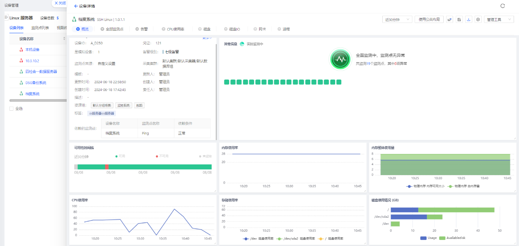
Task: Open the 四检合一数据服务器 device link
Action: [x=41, y=71]
